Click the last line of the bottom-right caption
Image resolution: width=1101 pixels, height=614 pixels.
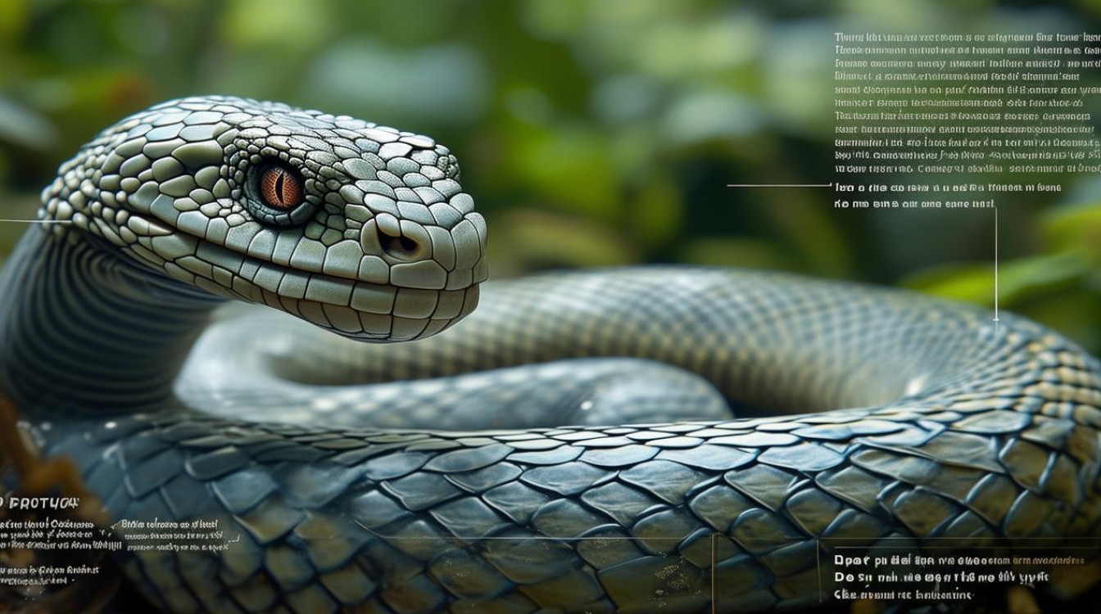[901, 595]
